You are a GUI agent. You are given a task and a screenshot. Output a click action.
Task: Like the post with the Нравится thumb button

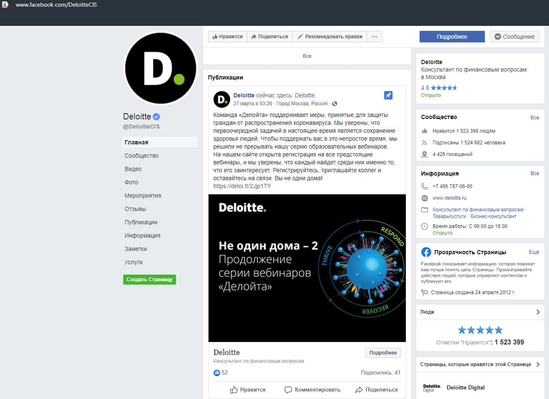pos(248,390)
